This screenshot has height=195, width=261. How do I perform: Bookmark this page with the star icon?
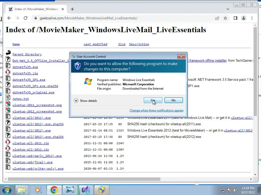tap(225, 18)
